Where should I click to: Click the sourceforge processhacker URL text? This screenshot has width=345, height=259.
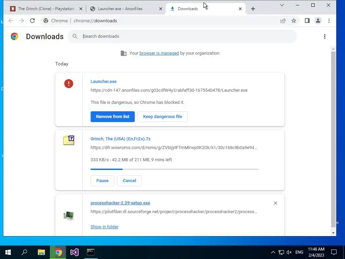click(x=174, y=212)
